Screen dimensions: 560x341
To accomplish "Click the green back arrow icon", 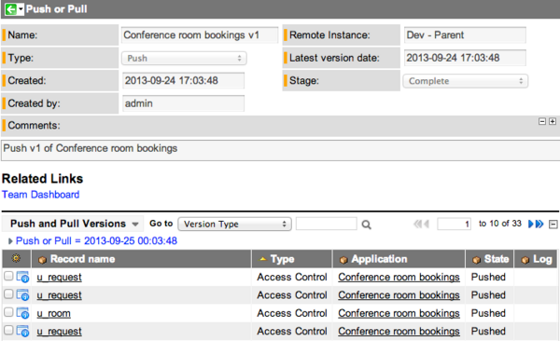I will tap(10, 9).
